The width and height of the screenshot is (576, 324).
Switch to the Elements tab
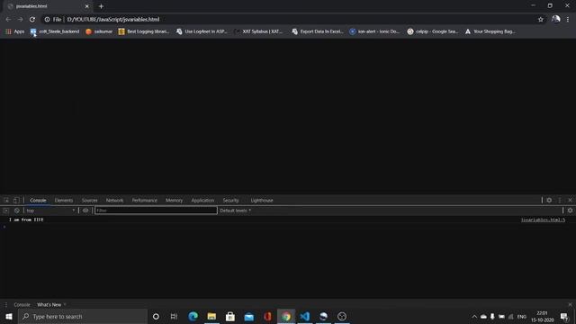pos(64,200)
